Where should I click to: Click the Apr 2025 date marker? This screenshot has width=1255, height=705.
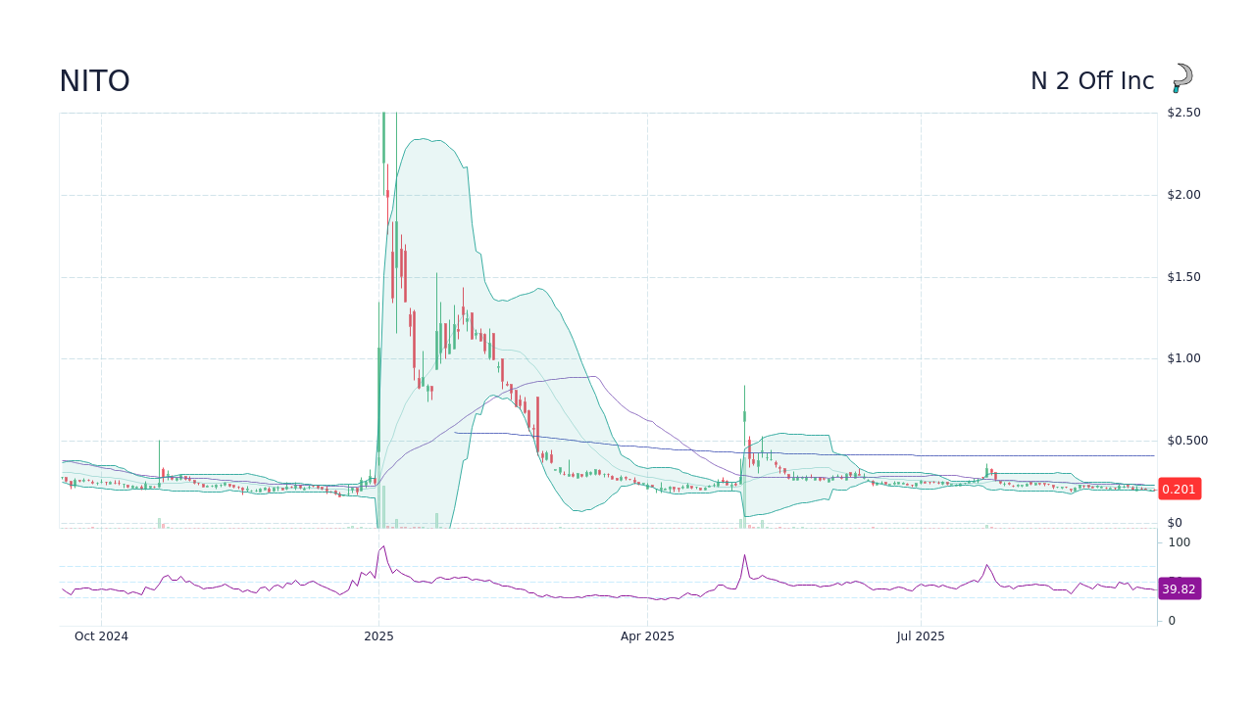pyautogui.click(x=648, y=635)
